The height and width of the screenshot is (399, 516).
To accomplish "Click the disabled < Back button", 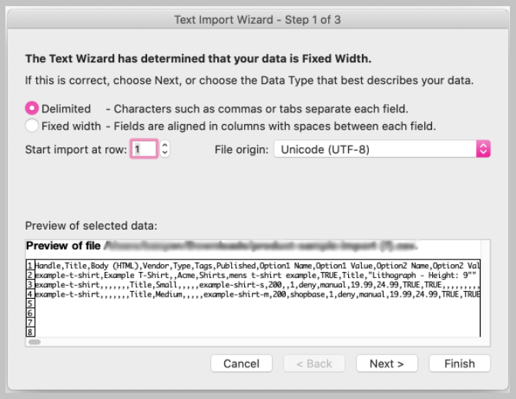I will point(314,364).
